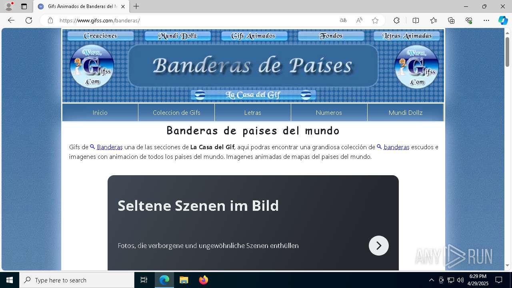Image resolution: width=512 pixels, height=288 pixels.
Task: Select the Letras Animadas banner button
Action: pyautogui.click(x=407, y=36)
